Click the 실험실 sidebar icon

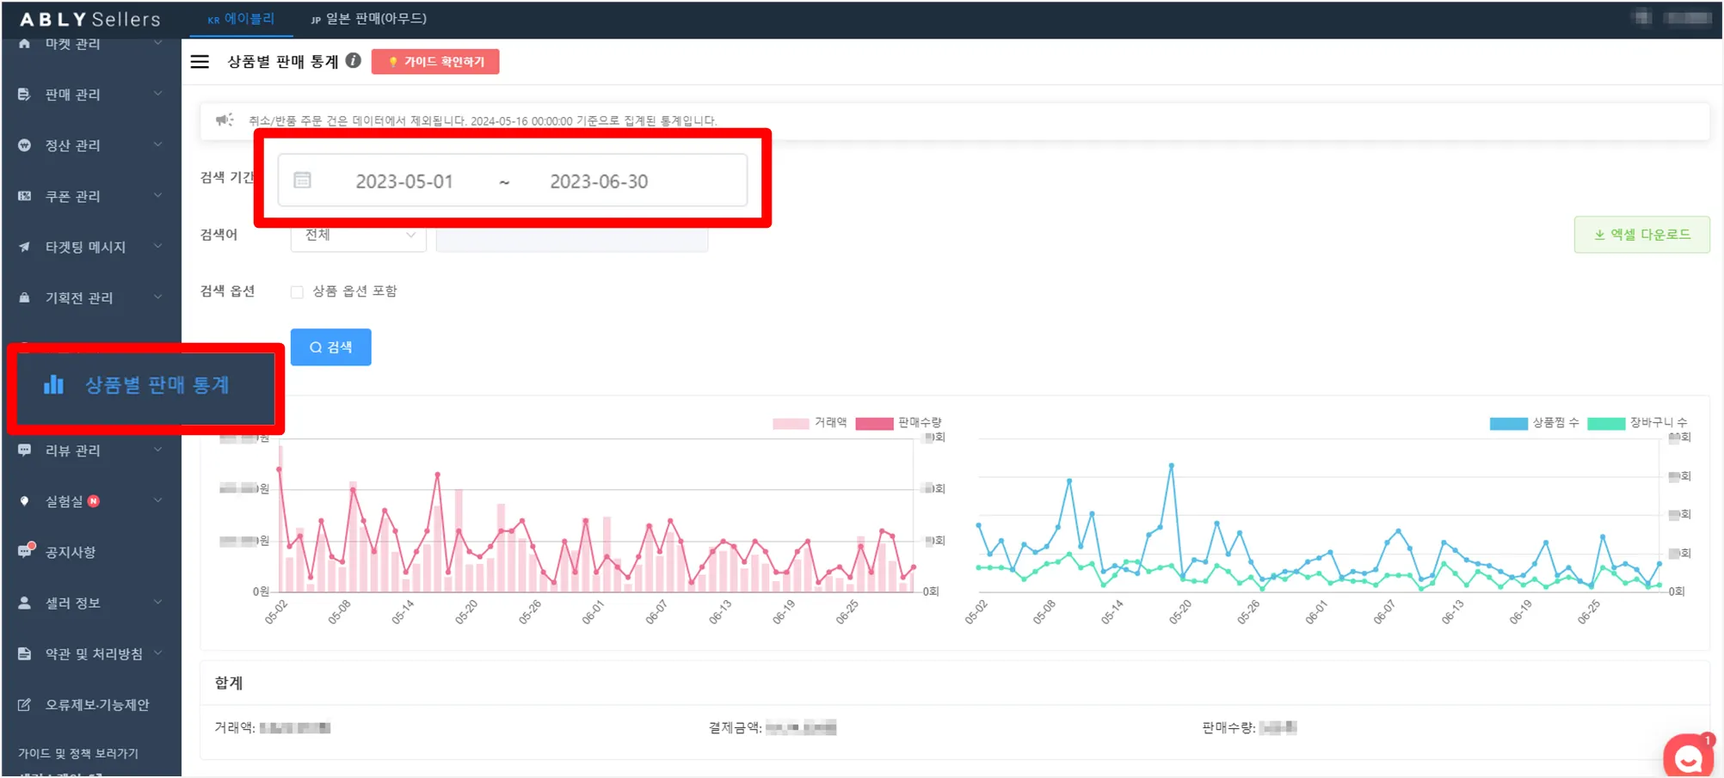(x=24, y=501)
